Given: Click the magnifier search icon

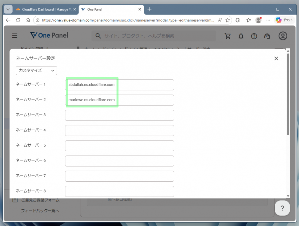Looking at the screenshot, I should point(98,36).
